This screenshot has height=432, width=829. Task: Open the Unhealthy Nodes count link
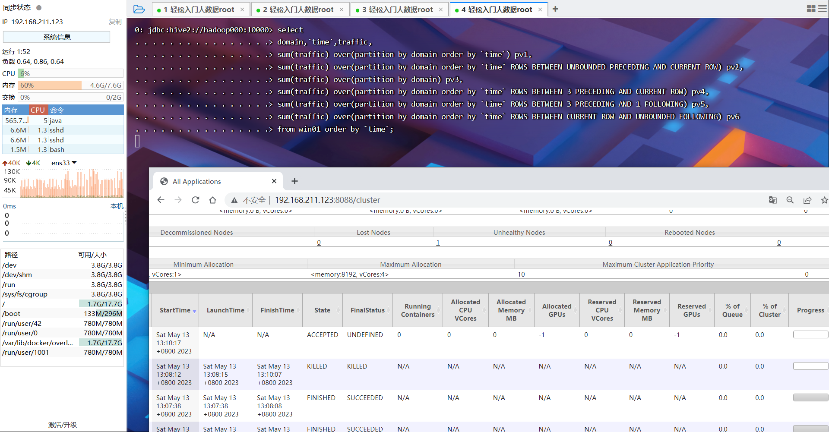tap(611, 243)
